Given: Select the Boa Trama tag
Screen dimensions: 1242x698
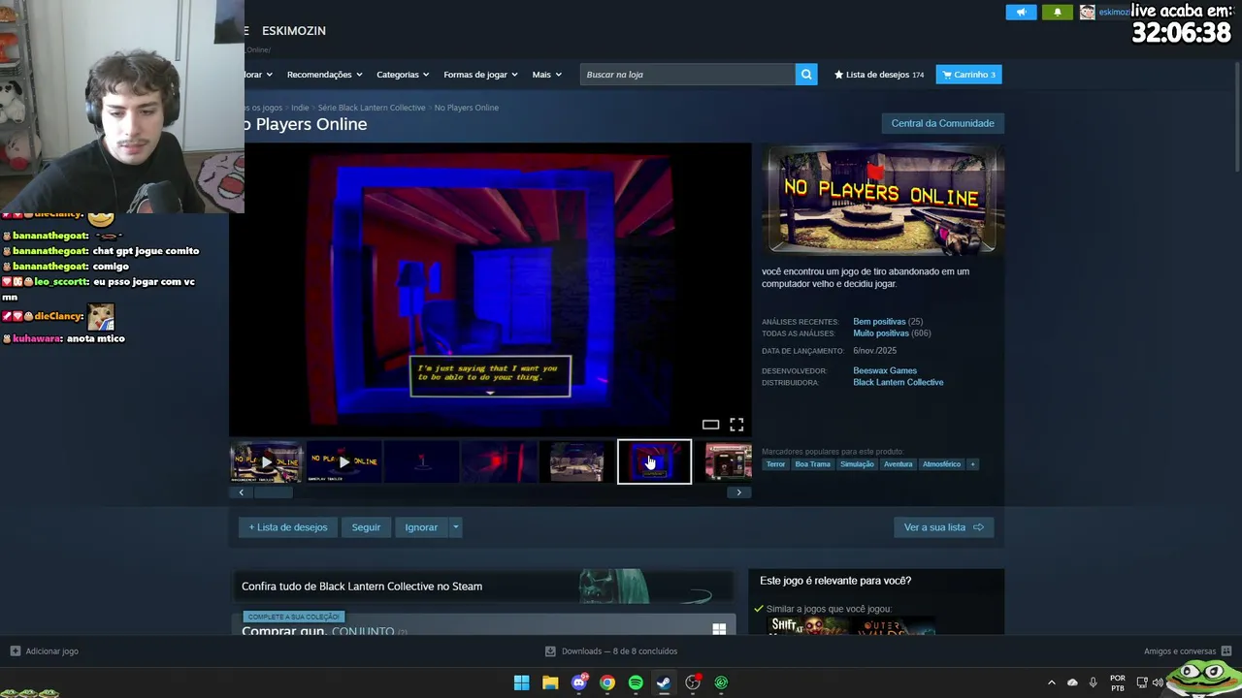Looking at the screenshot, I should tap(813, 464).
